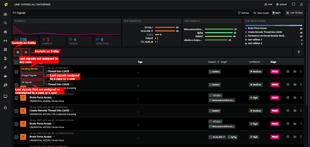
Task: Open the 4 Targets count card
Action: [x=80, y=41]
